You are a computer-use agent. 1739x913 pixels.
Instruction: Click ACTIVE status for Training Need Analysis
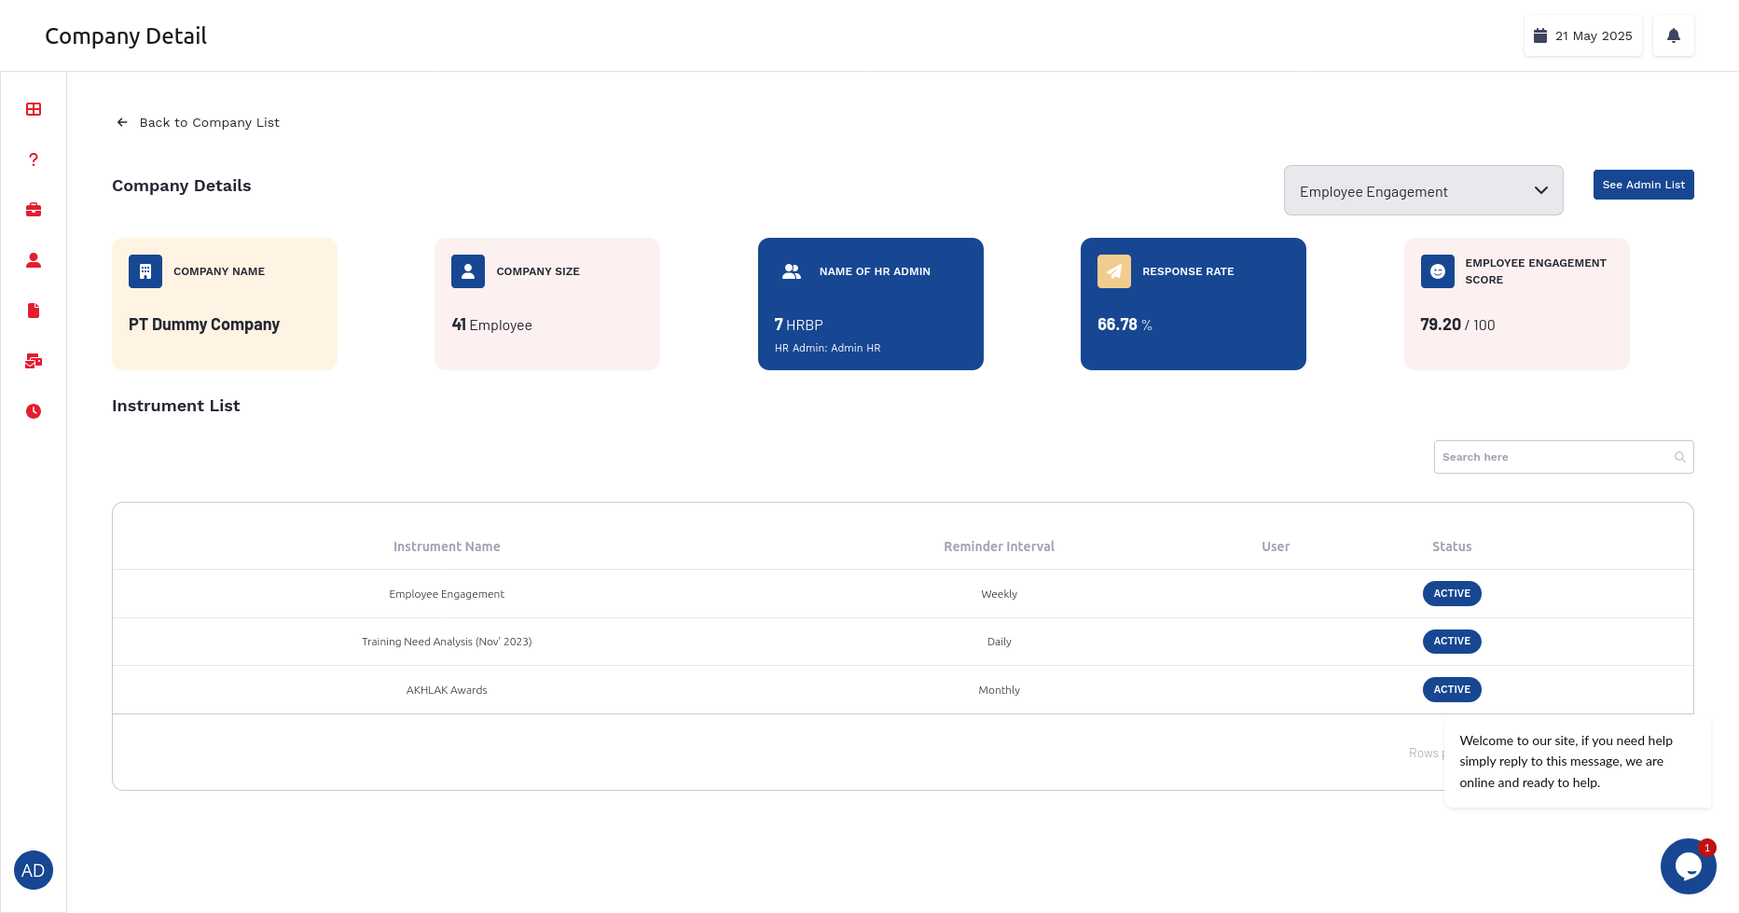pyautogui.click(x=1452, y=641)
